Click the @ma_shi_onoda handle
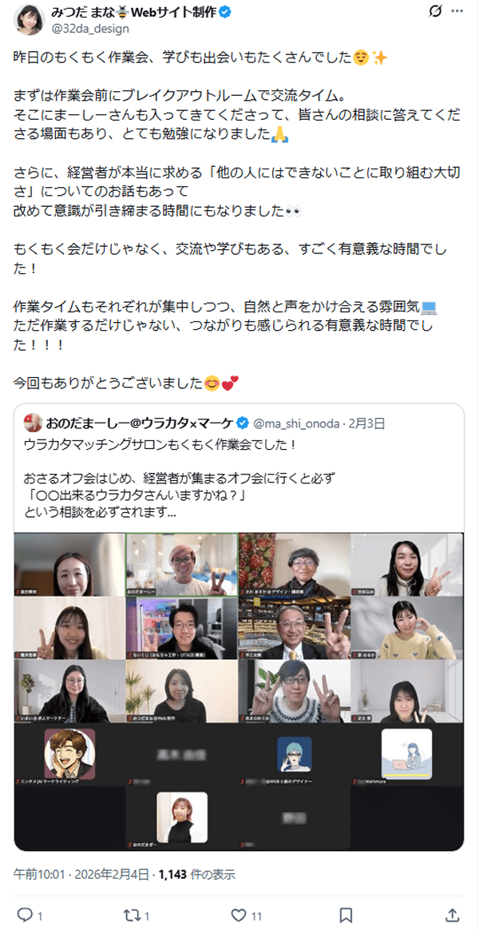This screenshot has width=479, height=930. click(296, 423)
